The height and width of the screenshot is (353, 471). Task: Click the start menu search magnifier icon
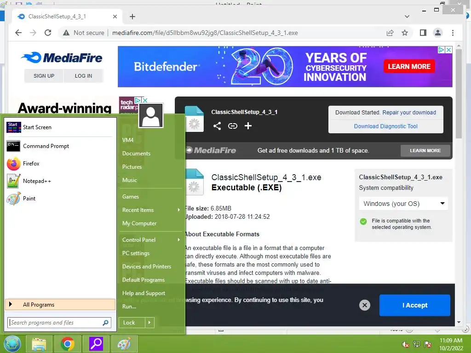click(x=106, y=323)
